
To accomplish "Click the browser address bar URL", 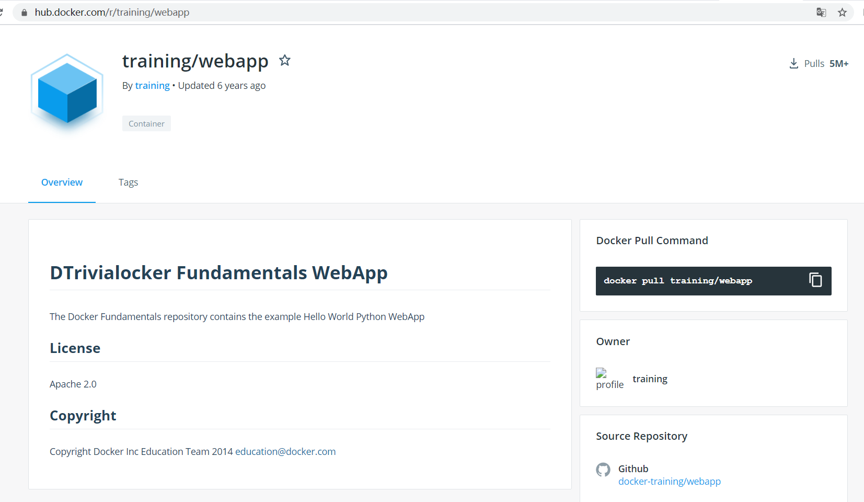I will click(112, 13).
